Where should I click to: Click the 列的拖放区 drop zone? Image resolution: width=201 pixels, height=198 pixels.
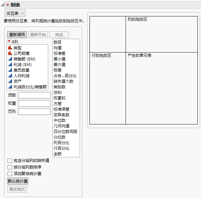162,34
